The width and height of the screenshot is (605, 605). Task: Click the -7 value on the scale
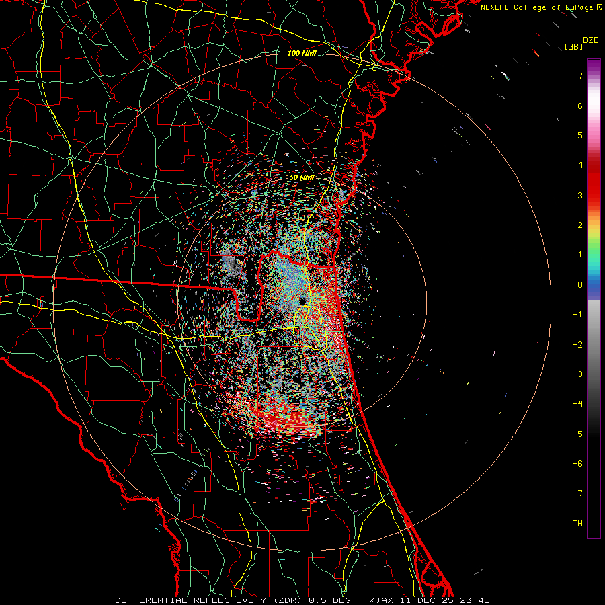point(577,493)
